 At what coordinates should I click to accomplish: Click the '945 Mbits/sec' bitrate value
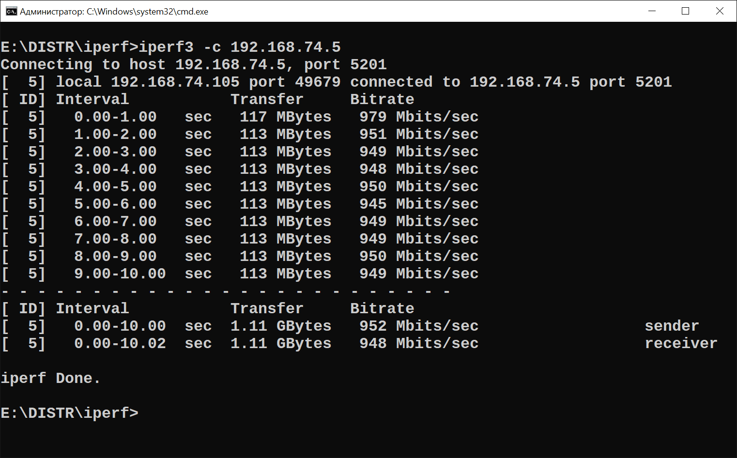click(419, 204)
